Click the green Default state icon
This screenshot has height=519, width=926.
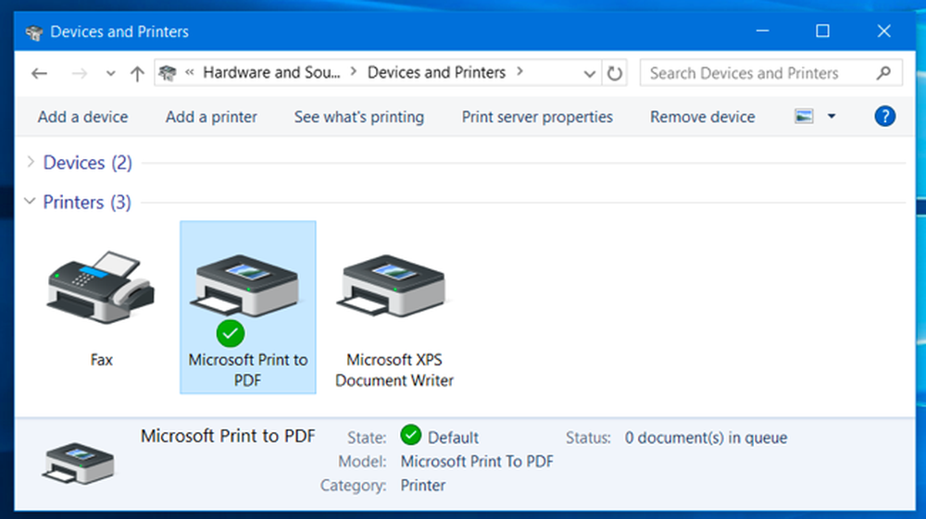tap(410, 435)
